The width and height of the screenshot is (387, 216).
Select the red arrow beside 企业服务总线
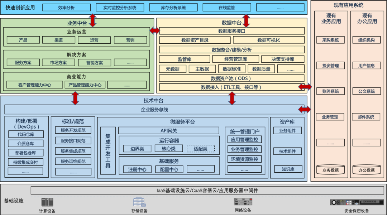304,109
